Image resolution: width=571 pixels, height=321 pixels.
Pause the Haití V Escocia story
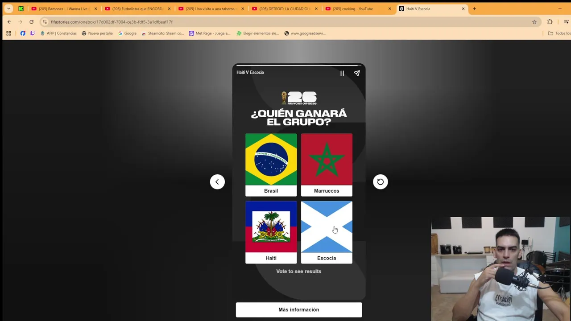coord(342,73)
